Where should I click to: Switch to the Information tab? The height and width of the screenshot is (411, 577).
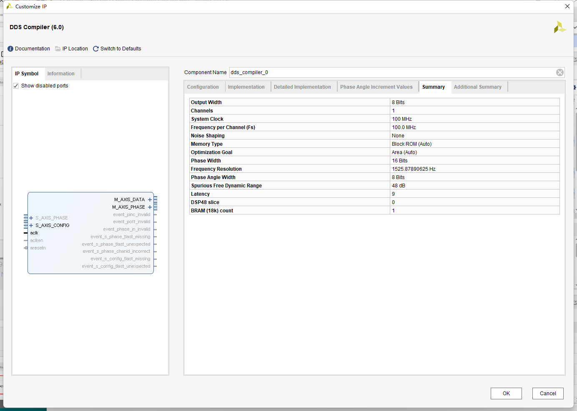(61, 74)
